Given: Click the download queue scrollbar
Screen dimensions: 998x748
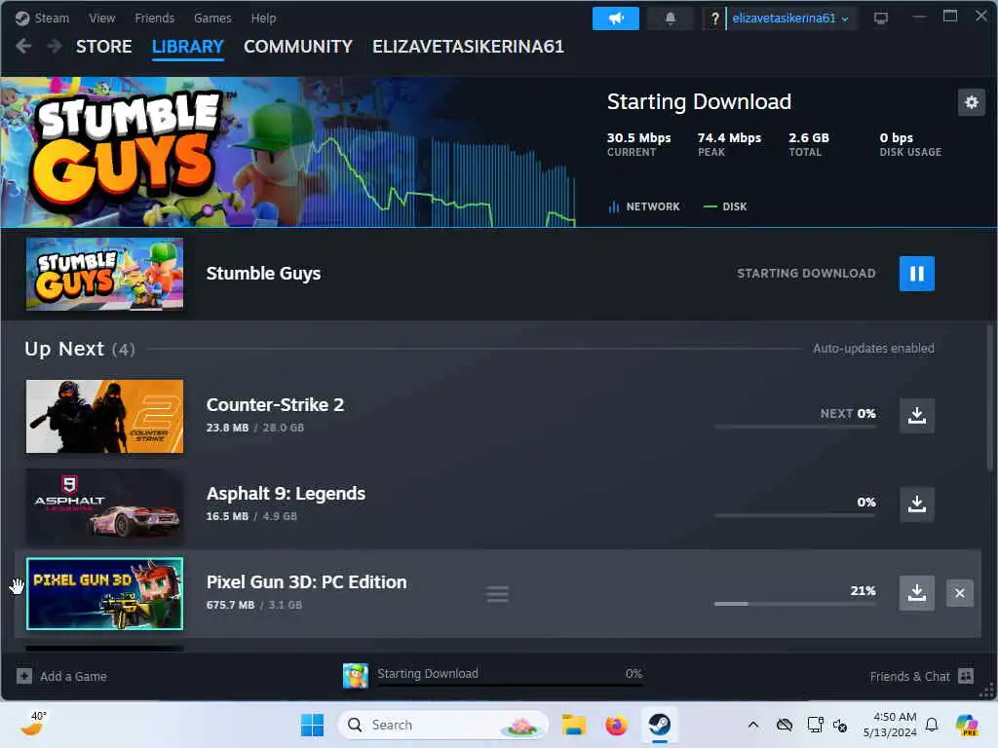Looking at the screenshot, I should click(x=990, y=397).
